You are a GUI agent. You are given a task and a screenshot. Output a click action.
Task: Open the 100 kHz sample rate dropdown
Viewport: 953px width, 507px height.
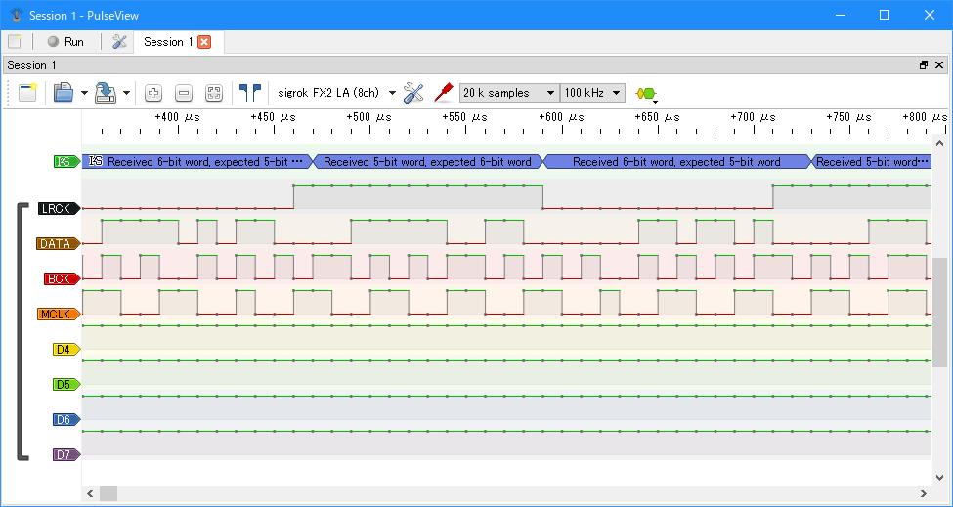[592, 93]
